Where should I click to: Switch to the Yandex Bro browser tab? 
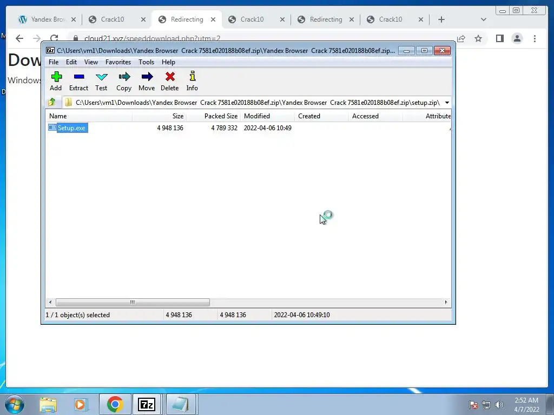point(48,19)
